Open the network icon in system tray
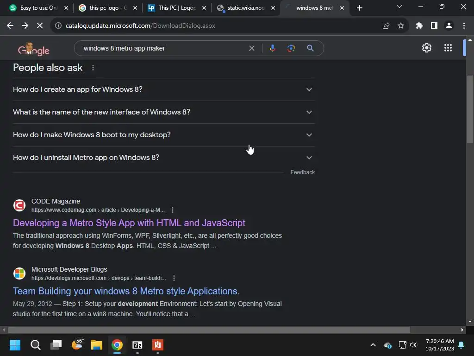This screenshot has height=356, width=474. tap(402, 345)
